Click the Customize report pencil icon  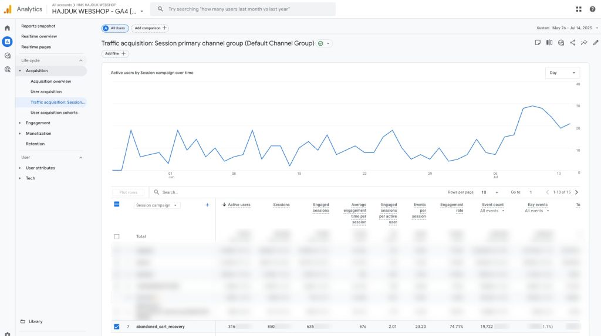coord(595,43)
